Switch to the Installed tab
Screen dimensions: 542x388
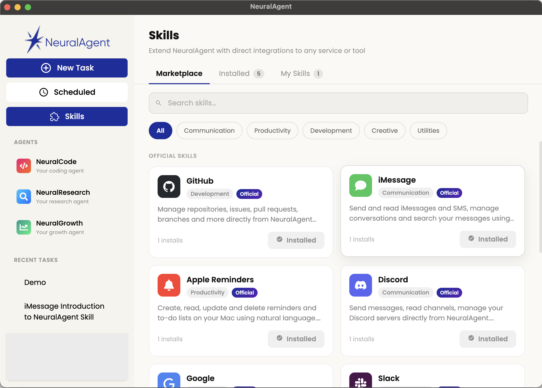(x=234, y=74)
